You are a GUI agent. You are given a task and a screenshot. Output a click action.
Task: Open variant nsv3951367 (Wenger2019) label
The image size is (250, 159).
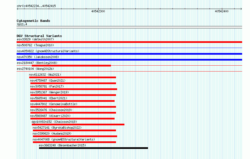49,92
